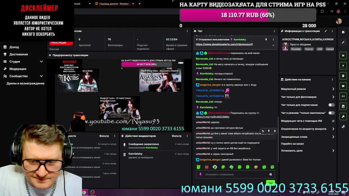The width and height of the screenshot is (349, 196).
Task: Click the red angry emote in quick row
Action: pos(207,167)
